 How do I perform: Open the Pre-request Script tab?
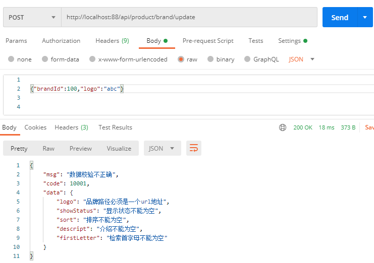208,41
